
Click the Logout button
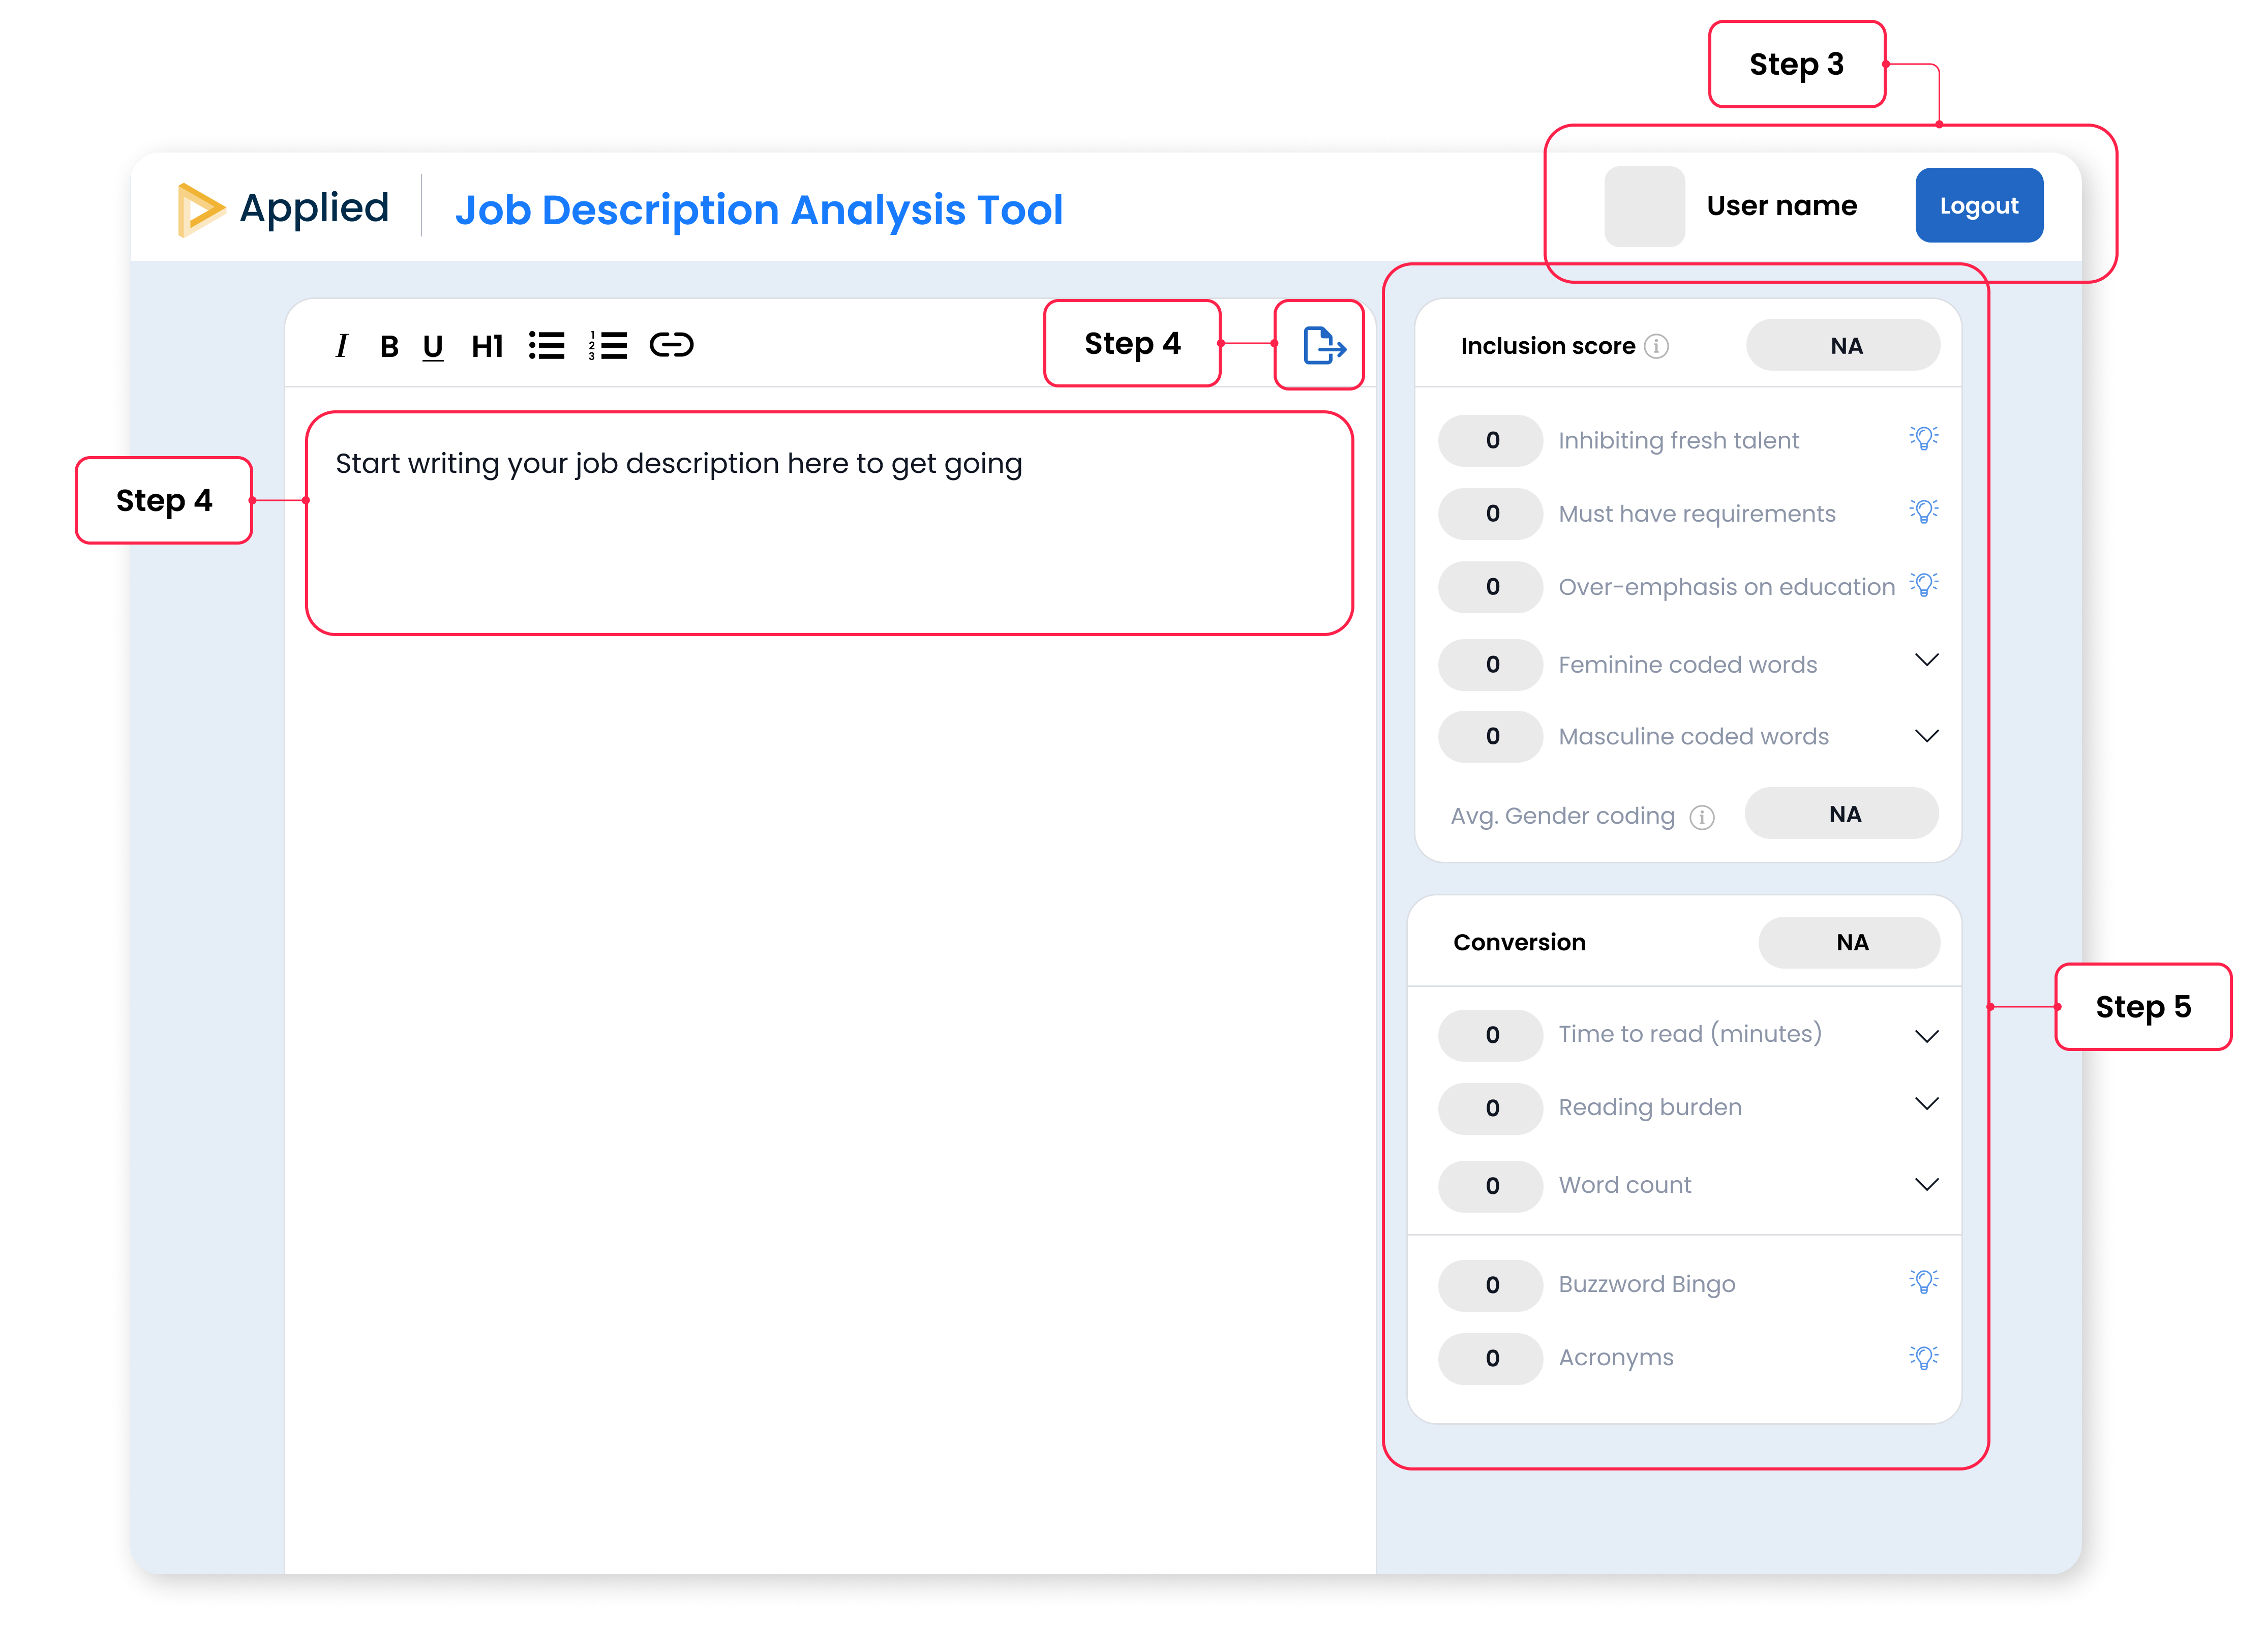point(1978,206)
